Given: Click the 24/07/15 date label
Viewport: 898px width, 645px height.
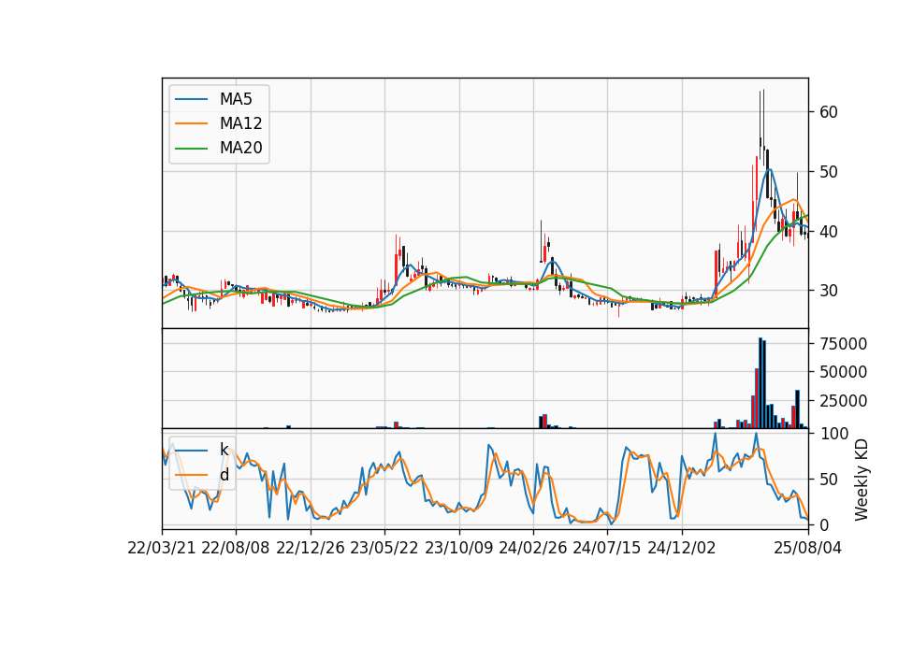Looking at the screenshot, I should (x=607, y=548).
